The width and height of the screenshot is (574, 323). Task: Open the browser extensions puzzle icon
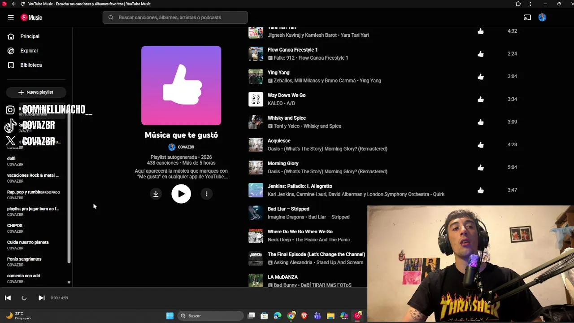point(518,4)
